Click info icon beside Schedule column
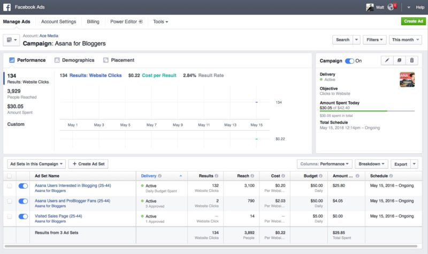This screenshot has width=428, height=254. point(391,176)
